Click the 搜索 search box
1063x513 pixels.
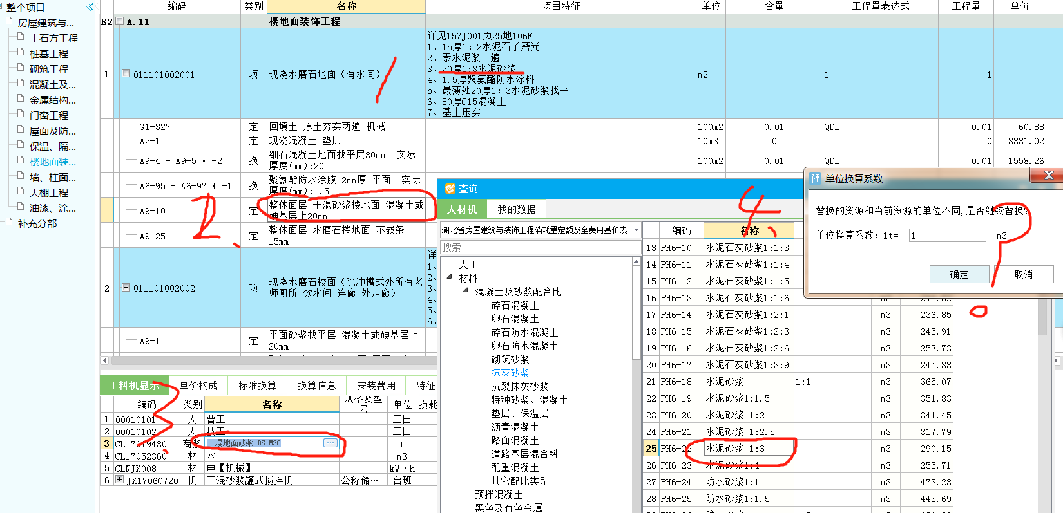539,247
